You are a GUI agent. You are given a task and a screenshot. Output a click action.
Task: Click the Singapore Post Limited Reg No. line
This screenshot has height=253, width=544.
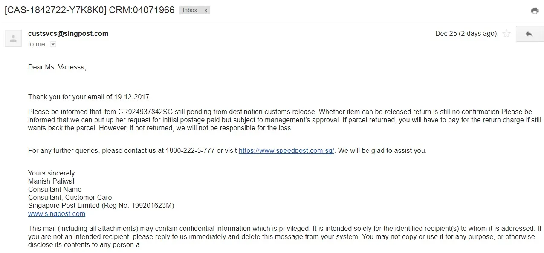point(101,205)
